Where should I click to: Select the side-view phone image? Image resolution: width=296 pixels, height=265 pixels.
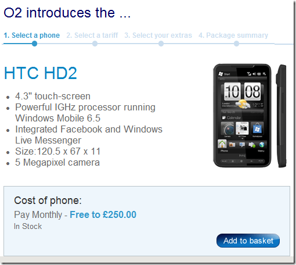[281, 116]
